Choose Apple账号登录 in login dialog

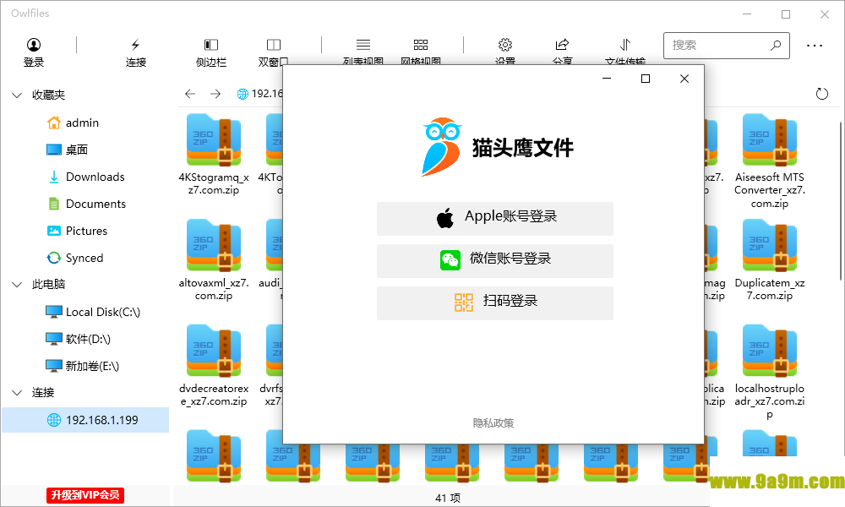click(x=494, y=218)
